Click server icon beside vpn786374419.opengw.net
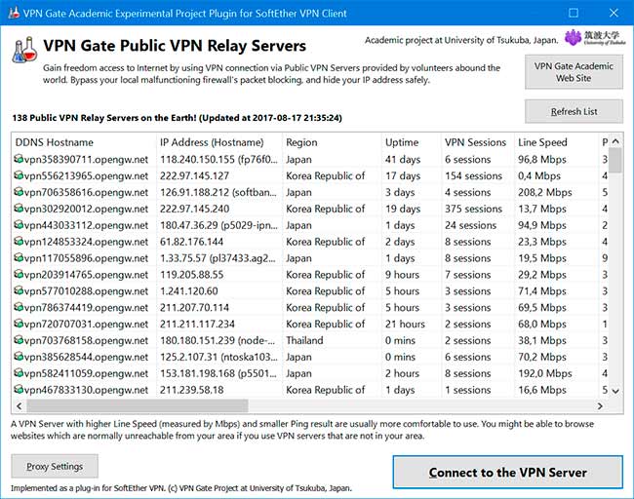The width and height of the screenshot is (634, 499). (19, 307)
